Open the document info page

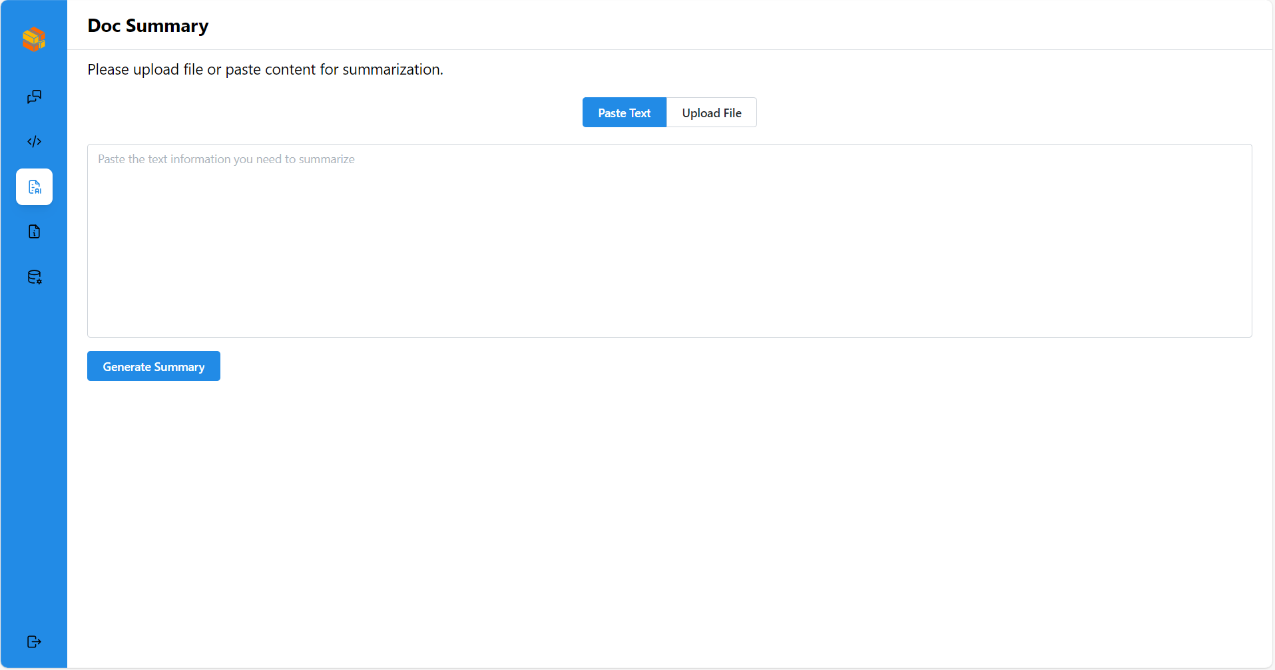(34, 232)
